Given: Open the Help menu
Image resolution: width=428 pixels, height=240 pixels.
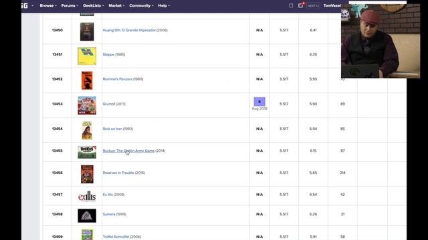Looking at the screenshot, I should tap(164, 5).
